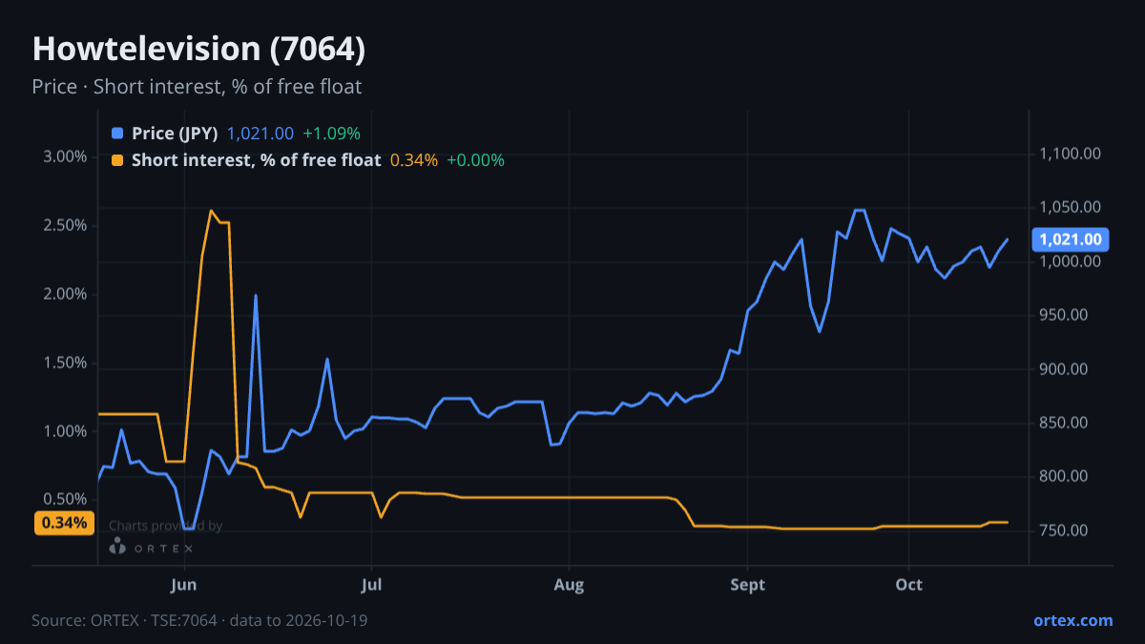Click the 0.34% legend value
The image size is (1145, 644).
[414, 160]
